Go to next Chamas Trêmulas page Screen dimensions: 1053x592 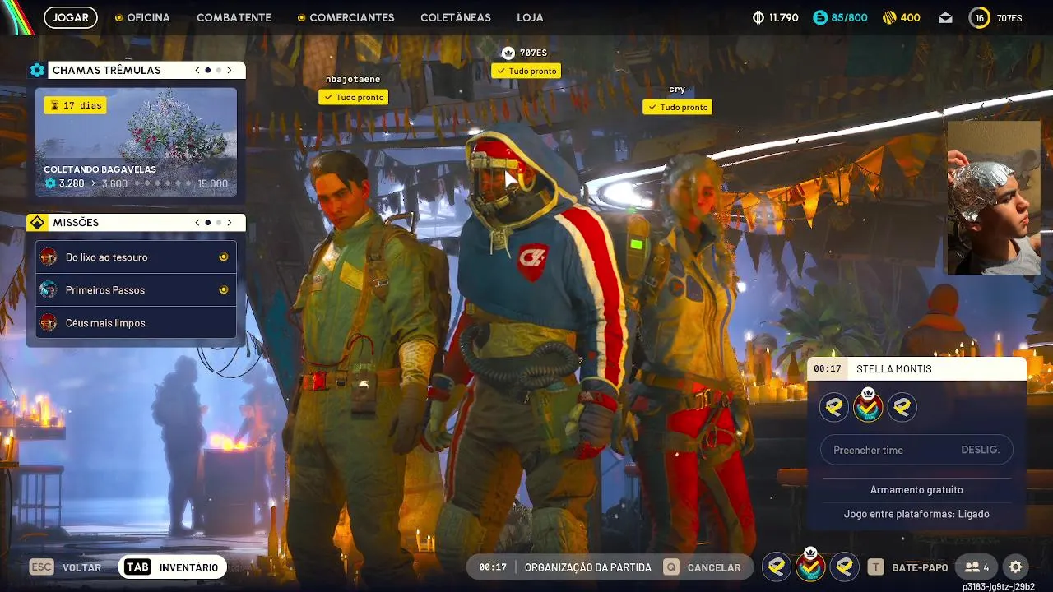pos(230,71)
